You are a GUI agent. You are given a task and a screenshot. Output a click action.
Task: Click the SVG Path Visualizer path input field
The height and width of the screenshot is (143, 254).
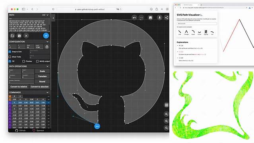pyautogui.click(x=197, y=24)
